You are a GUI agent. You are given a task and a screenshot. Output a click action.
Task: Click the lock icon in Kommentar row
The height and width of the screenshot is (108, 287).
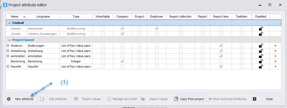261,29
